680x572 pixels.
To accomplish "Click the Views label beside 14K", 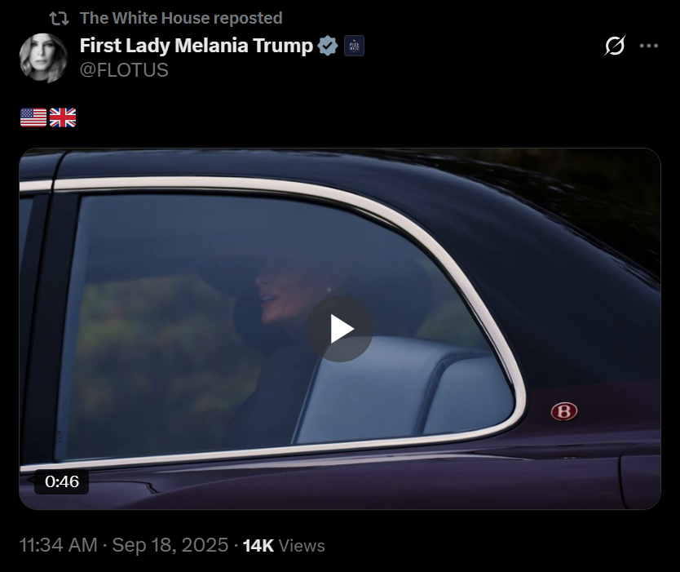I will pyautogui.click(x=302, y=546).
